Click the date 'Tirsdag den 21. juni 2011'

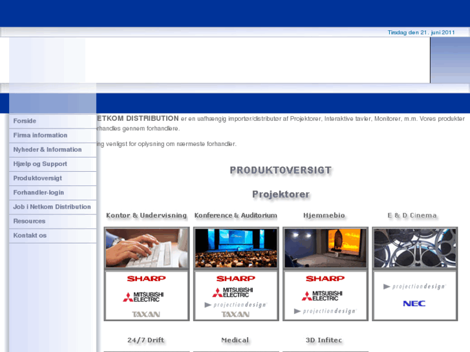(421, 32)
